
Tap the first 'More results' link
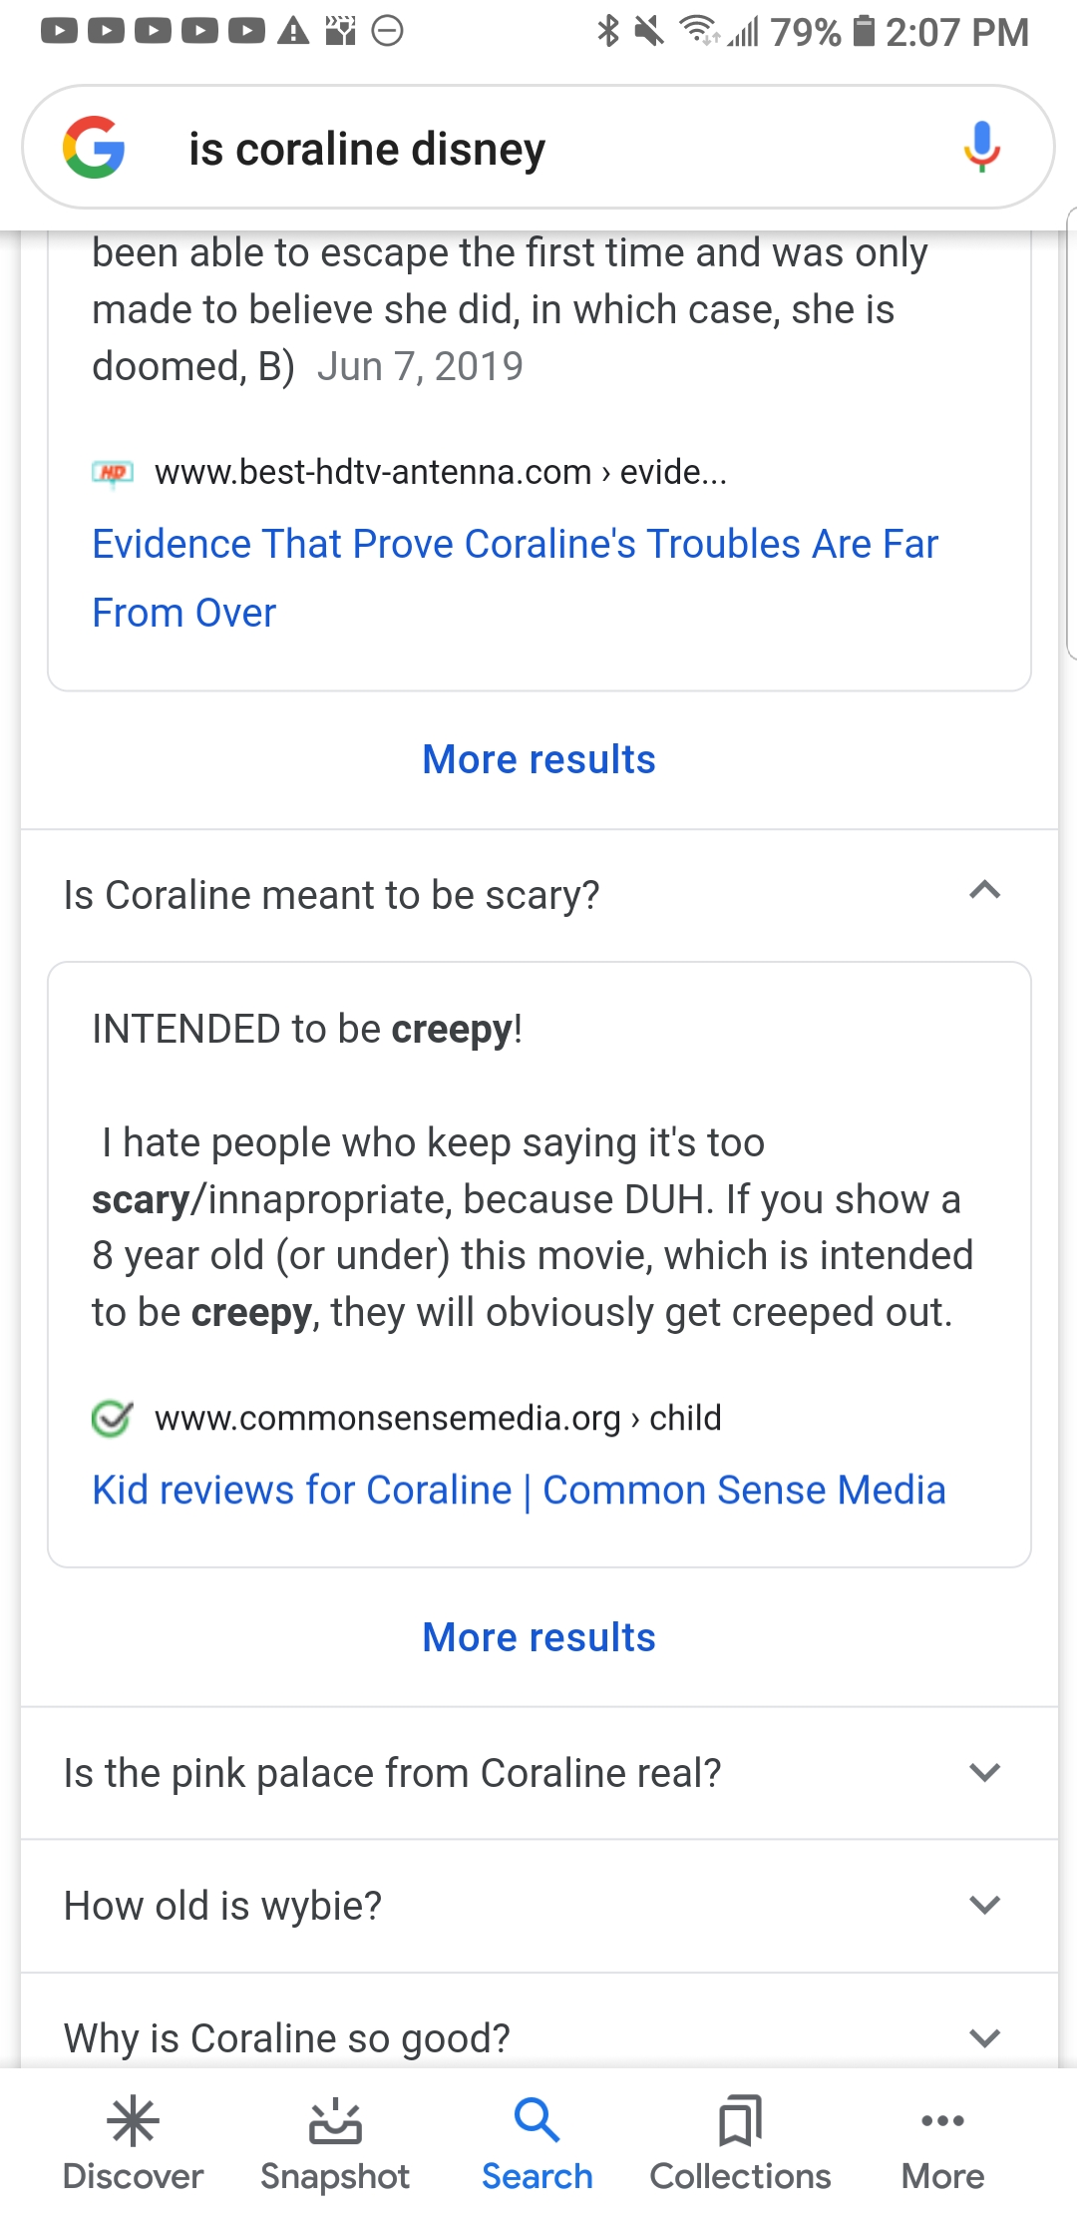pyautogui.click(x=538, y=759)
